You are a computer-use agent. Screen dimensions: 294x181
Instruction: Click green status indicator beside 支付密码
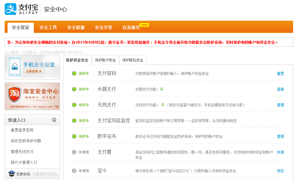(x=74, y=73)
